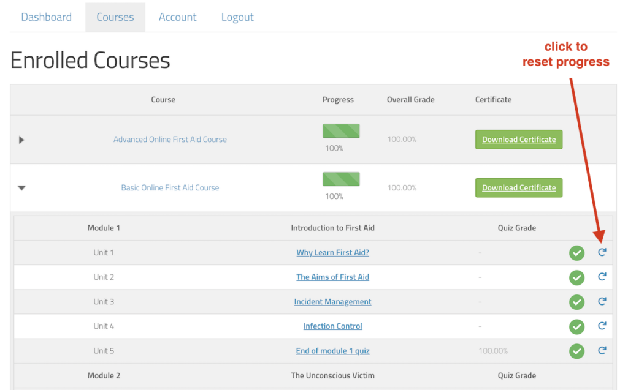Open the Basic Online First Aid Course page
Screen dimensions: 628x390
click(x=170, y=187)
